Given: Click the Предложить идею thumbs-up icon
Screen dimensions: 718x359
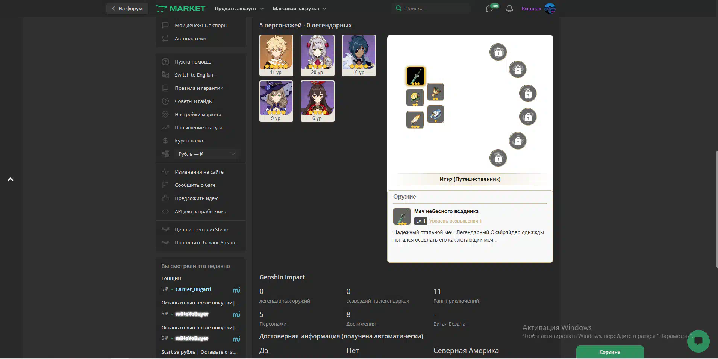Looking at the screenshot, I should [165, 198].
